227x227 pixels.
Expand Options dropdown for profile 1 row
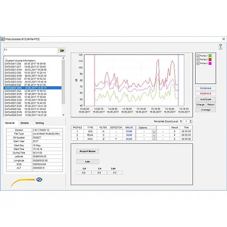click(x=154, y=131)
